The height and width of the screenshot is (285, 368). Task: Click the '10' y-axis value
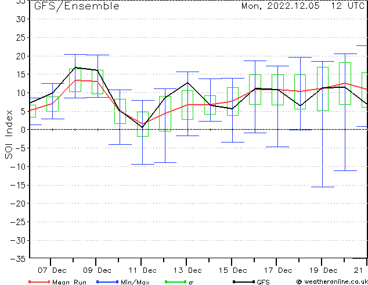point(20,93)
